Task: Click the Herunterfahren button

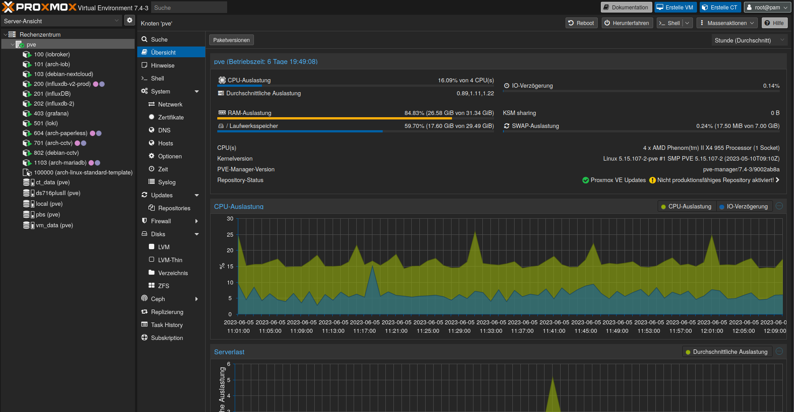Action: [627, 23]
